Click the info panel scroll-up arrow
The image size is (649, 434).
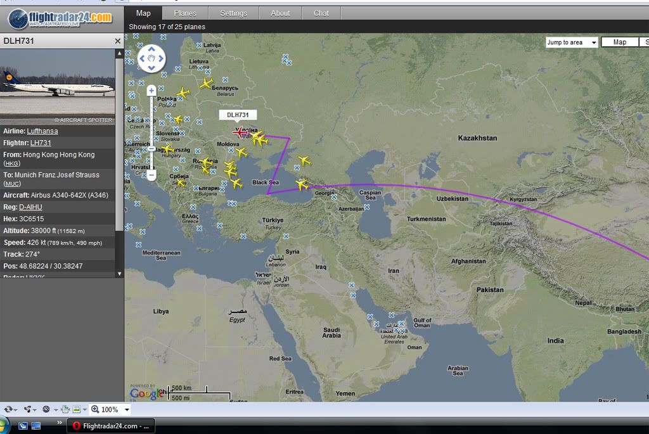click(120, 53)
